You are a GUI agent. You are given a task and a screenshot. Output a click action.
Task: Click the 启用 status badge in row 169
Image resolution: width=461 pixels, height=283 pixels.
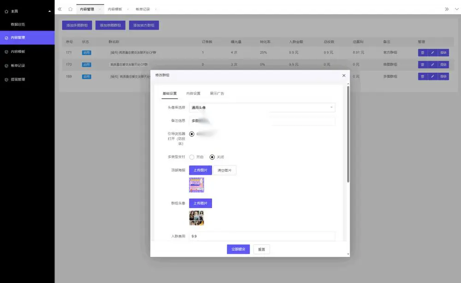pyautogui.click(x=87, y=77)
